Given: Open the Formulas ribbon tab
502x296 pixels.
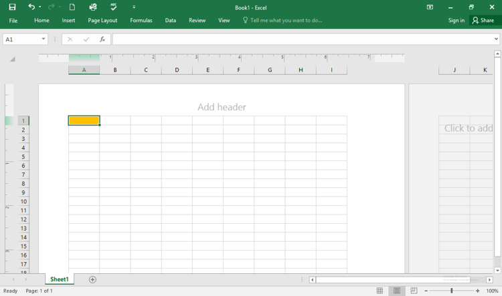Looking at the screenshot, I should coord(141,21).
